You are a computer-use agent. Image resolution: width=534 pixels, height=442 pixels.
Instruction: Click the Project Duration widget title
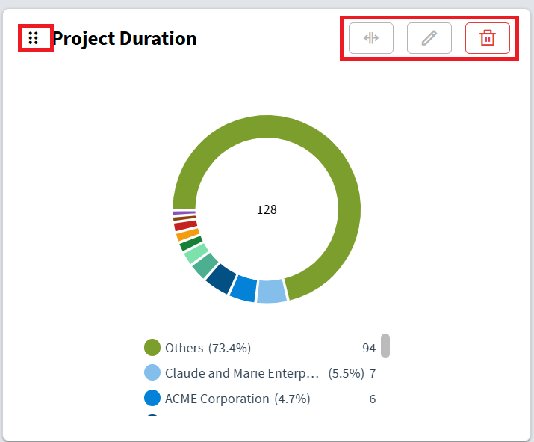pos(125,38)
